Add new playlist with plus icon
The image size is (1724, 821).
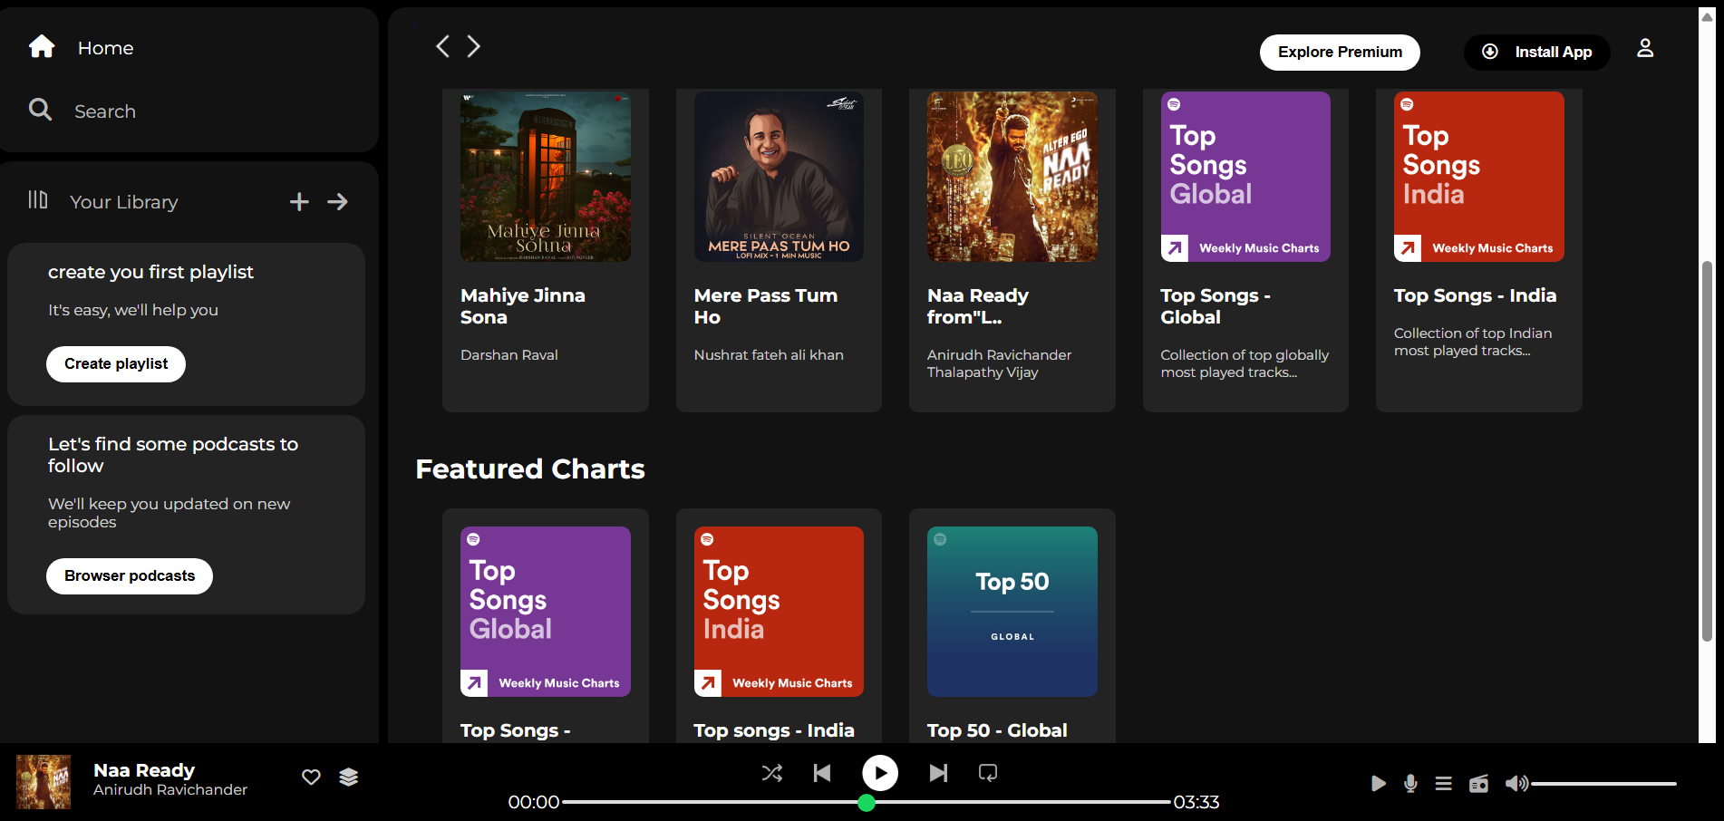[x=299, y=202]
